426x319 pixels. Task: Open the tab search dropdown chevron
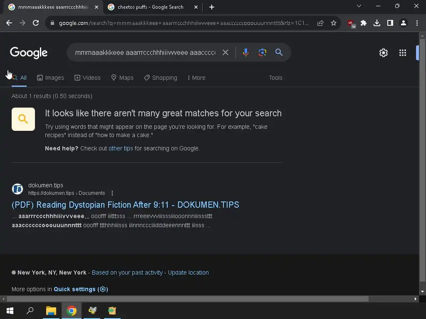359,6
